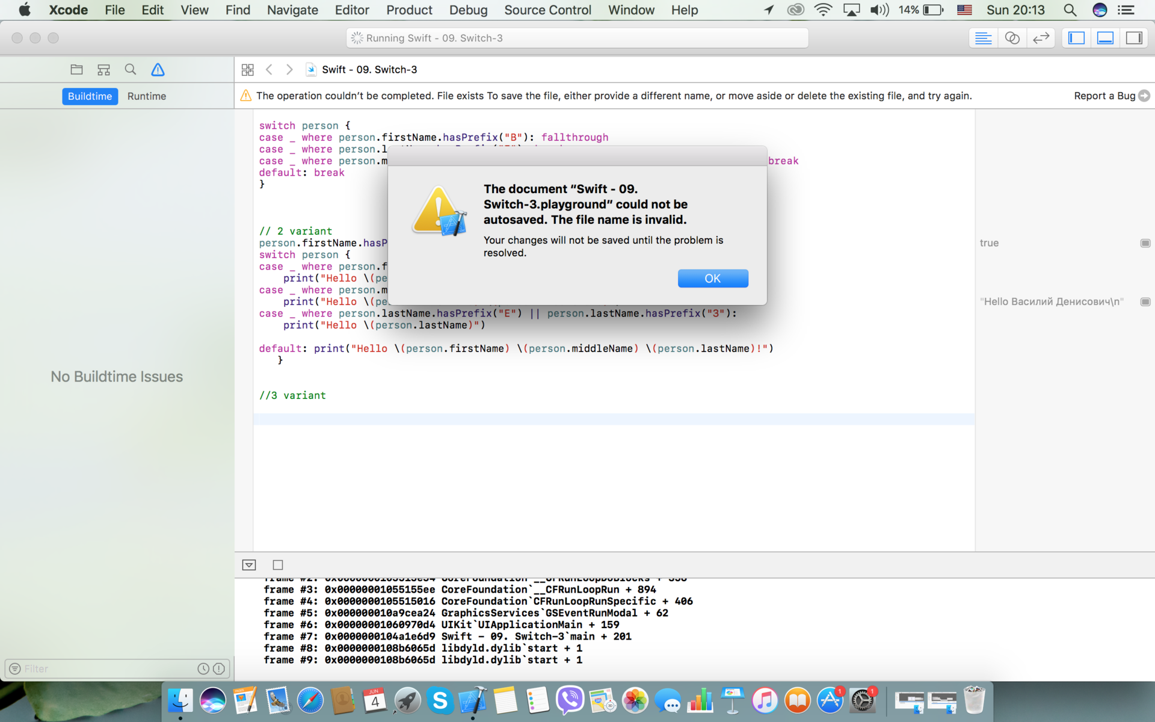Click the 'Running Swift - 09. Switch-3' activity field
Screen dimensions: 1155x722
(x=577, y=38)
